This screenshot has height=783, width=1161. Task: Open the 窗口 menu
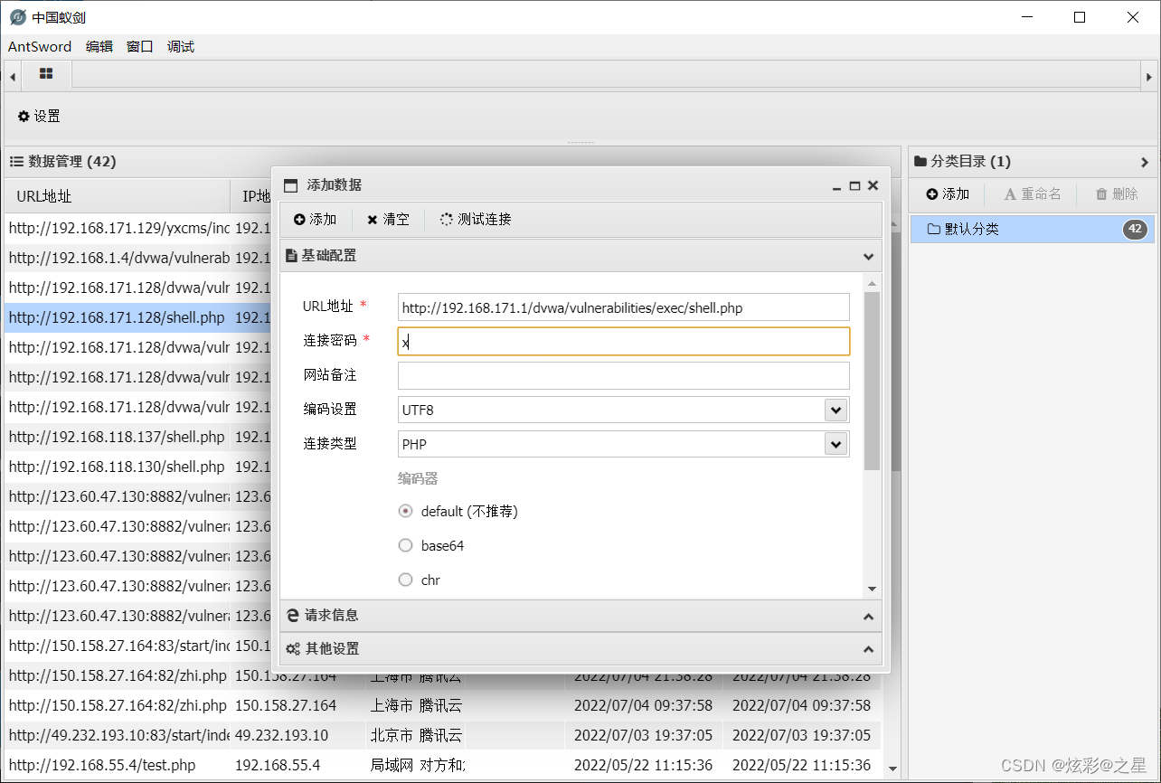140,47
